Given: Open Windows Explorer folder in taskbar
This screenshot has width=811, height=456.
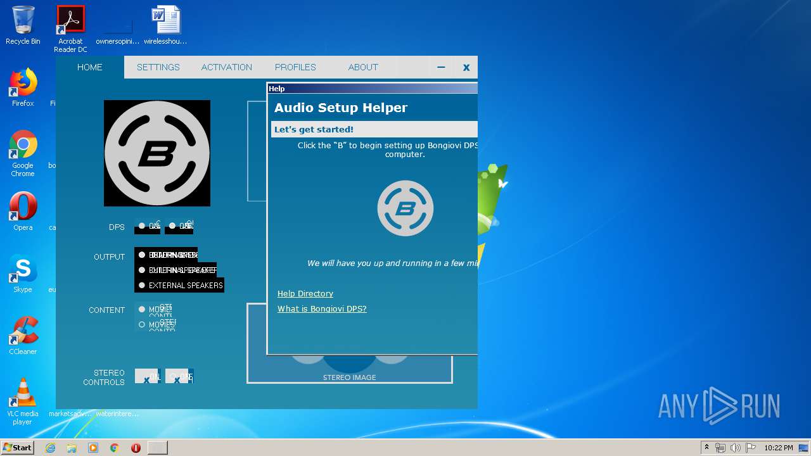Looking at the screenshot, I should [x=72, y=448].
